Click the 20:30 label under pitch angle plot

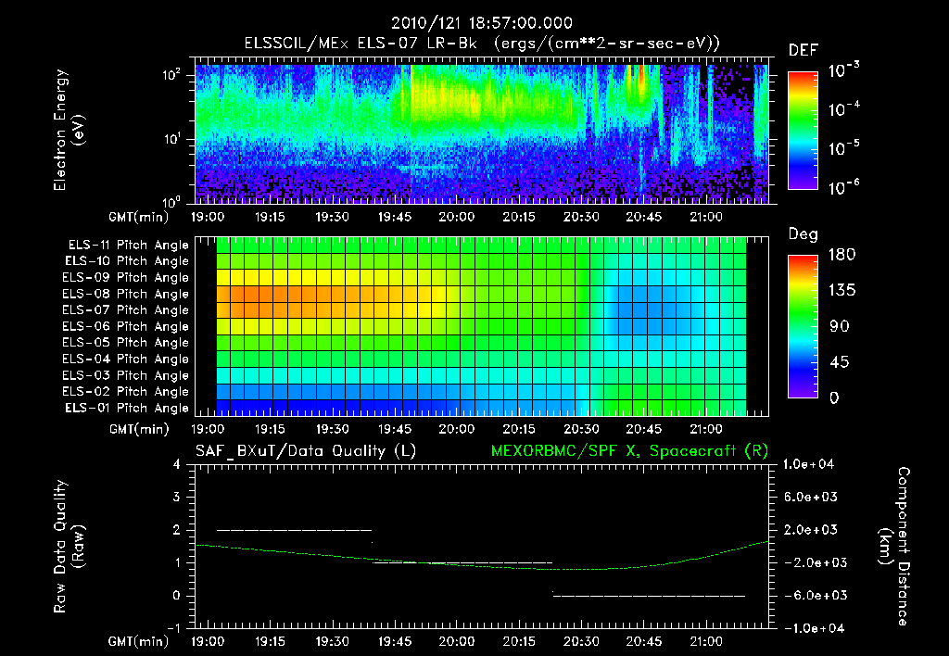tap(582, 429)
